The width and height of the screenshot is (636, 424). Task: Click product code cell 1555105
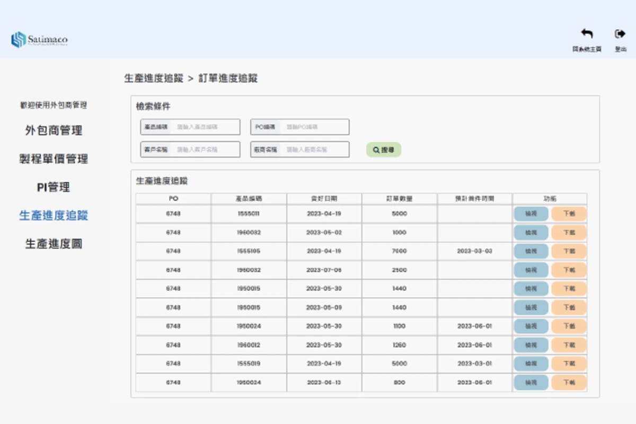249,251
